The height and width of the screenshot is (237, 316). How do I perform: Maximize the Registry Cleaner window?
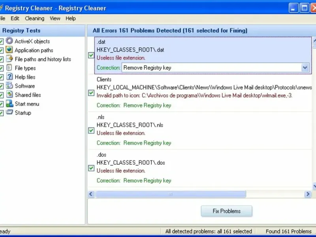(x=304, y=8)
